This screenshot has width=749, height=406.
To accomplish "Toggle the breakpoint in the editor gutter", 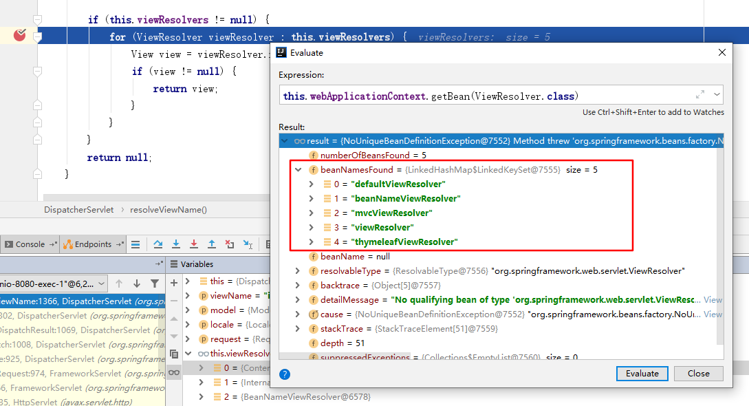I will [19, 35].
